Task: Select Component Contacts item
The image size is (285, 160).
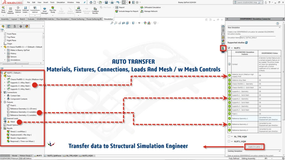Action: [x=19, y=99]
